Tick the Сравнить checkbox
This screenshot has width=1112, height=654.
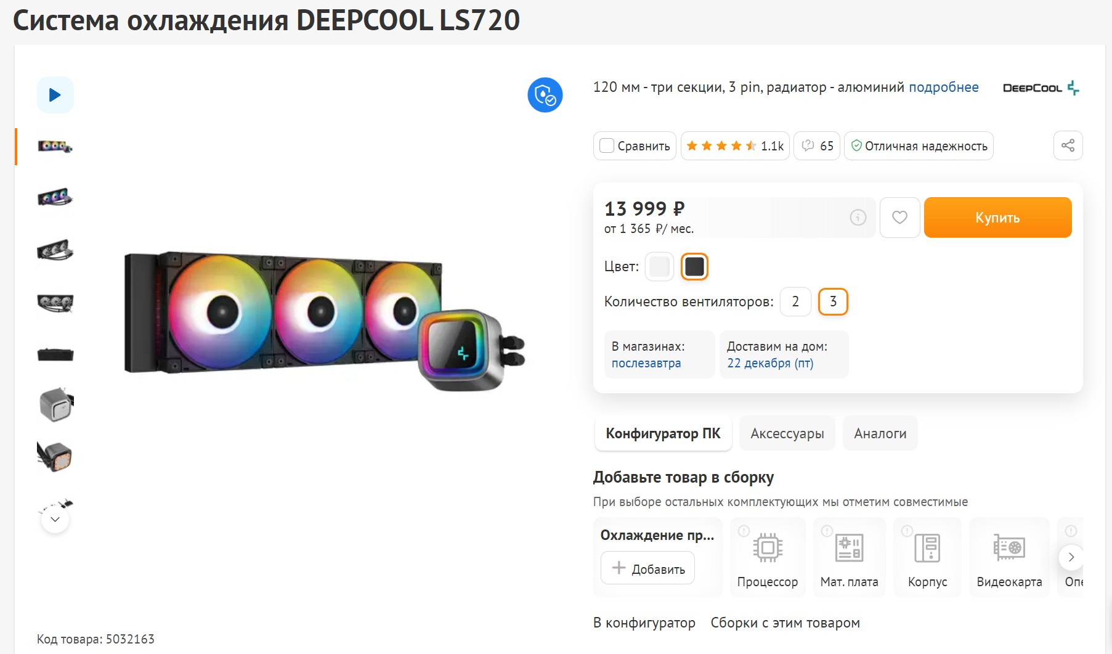coord(607,146)
